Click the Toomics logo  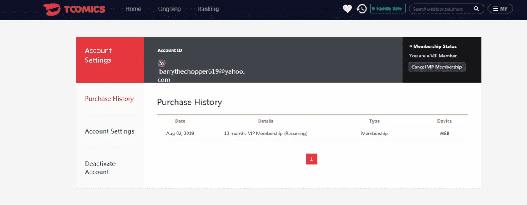[x=74, y=9]
